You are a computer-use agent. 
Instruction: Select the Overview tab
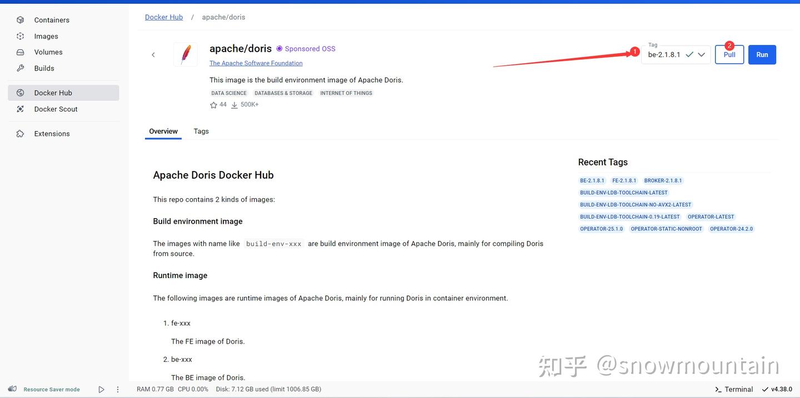tap(163, 131)
